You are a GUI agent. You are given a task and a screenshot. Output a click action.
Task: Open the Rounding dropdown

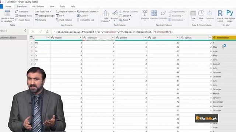(x=176, y=16)
